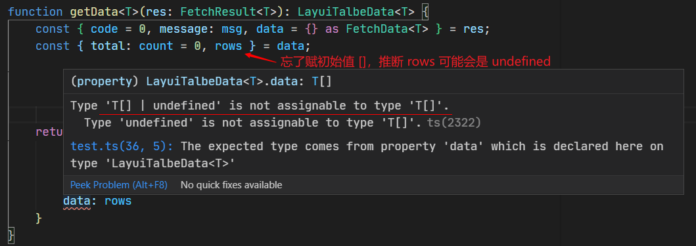This screenshot has width=696, height=246.
Task: Click the 'FetchResult' type in the signature
Action: 218,12
